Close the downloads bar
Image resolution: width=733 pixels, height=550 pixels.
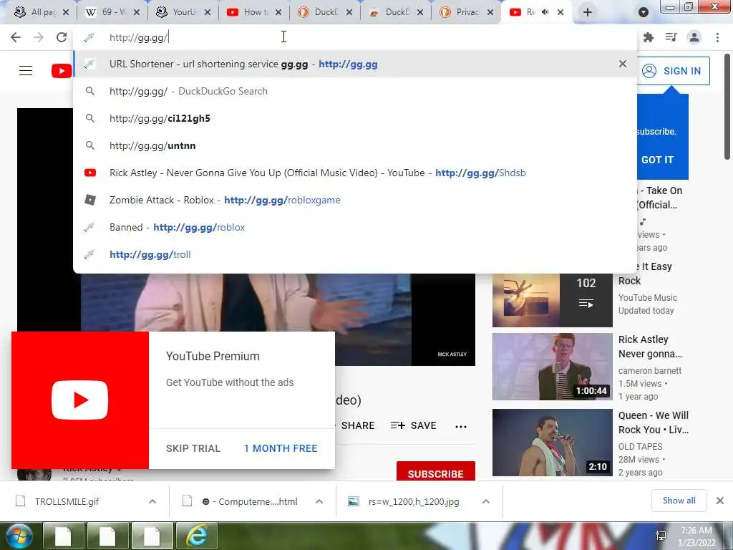tap(720, 501)
